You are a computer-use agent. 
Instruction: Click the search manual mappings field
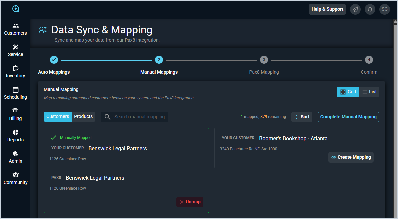(139, 117)
